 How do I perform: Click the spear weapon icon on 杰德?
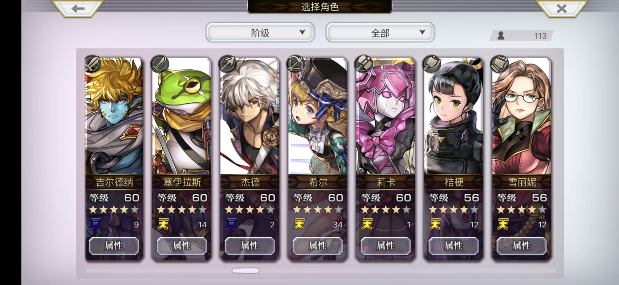pos(228,64)
